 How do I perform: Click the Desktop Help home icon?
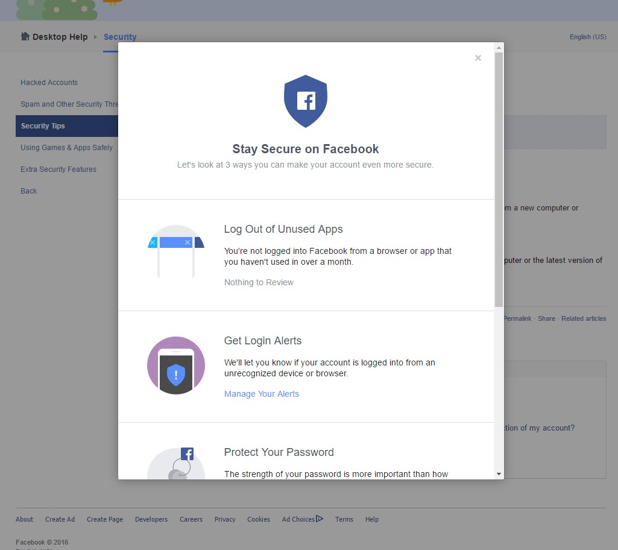[x=25, y=36]
